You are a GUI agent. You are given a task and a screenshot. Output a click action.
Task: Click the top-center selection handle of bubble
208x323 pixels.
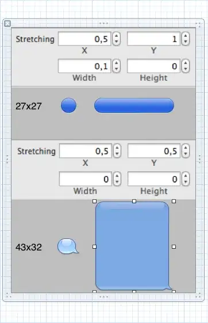tap(134, 201)
